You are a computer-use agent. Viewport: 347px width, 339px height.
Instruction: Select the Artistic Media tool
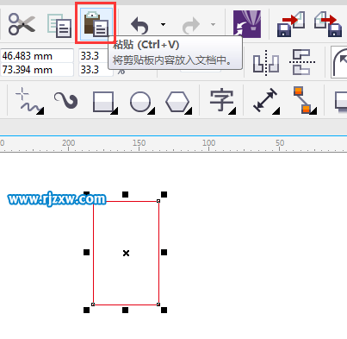tap(66, 100)
